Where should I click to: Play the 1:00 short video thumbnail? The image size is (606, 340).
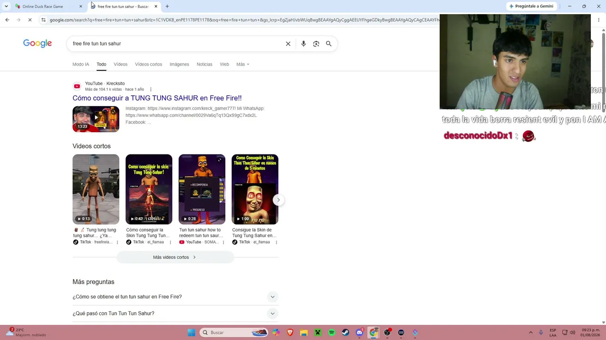(255, 189)
